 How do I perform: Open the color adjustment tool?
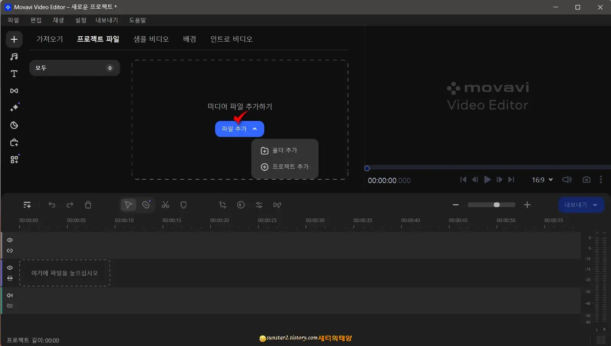coord(241,205)
